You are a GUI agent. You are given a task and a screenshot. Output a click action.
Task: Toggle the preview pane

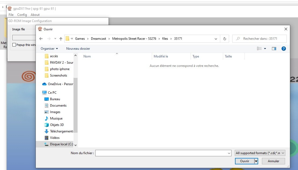pos(274,49)
